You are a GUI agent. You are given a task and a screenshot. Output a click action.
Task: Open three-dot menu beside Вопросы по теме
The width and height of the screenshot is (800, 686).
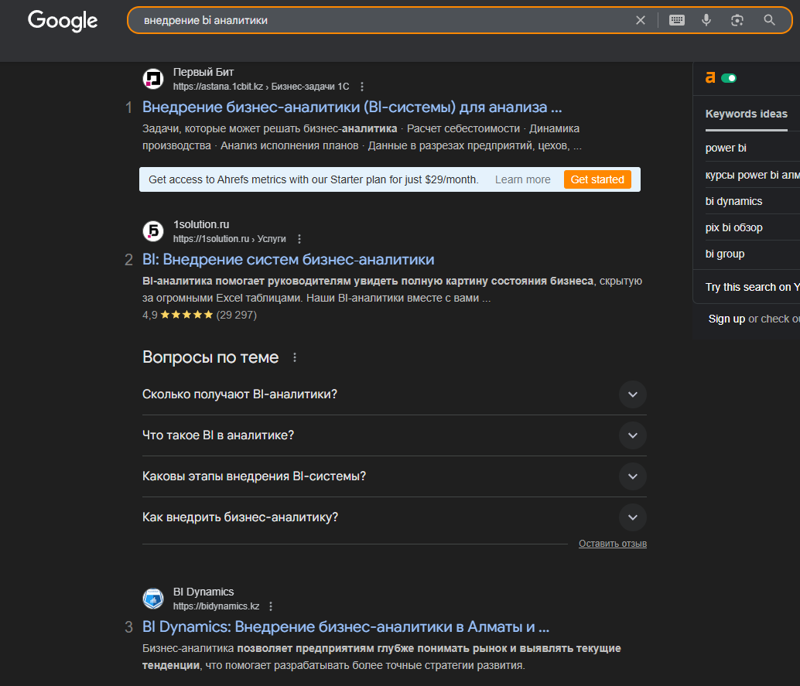pos(294,357)
